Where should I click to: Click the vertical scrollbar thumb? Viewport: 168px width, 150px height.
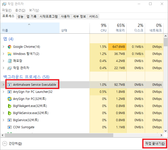pos(166,42)
